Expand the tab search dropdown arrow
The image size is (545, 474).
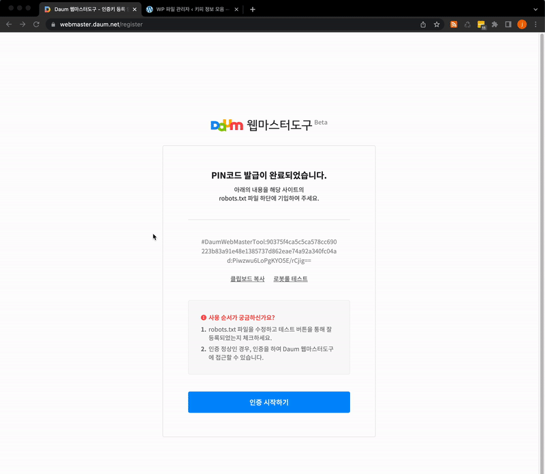pos(535,10)
